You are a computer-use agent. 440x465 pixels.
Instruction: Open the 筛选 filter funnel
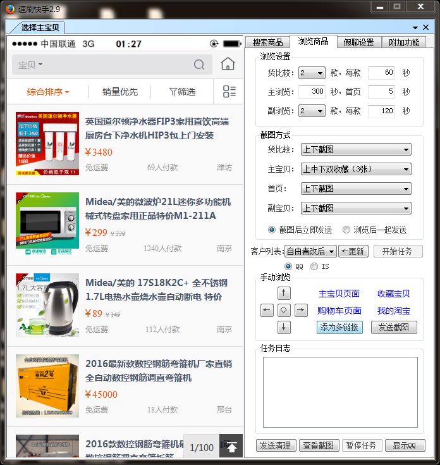182,92
